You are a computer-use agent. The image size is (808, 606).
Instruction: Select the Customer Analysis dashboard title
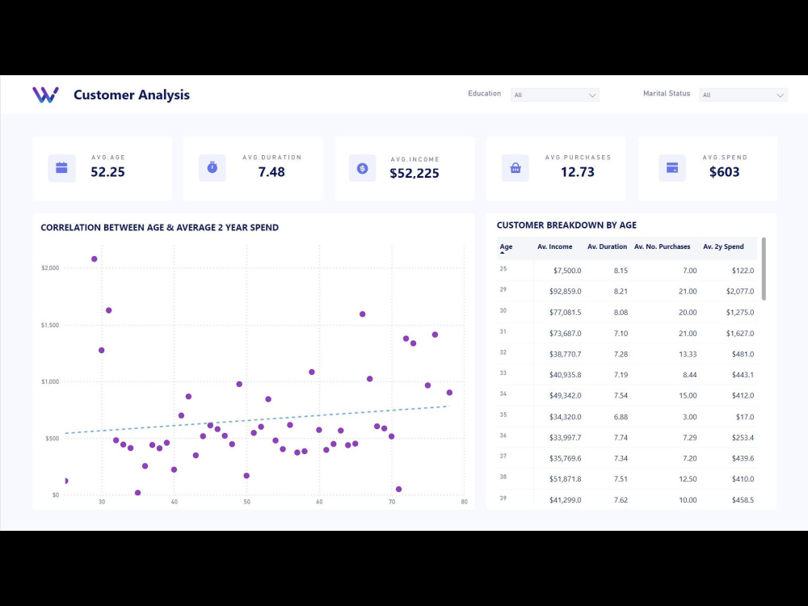[131, 95]
